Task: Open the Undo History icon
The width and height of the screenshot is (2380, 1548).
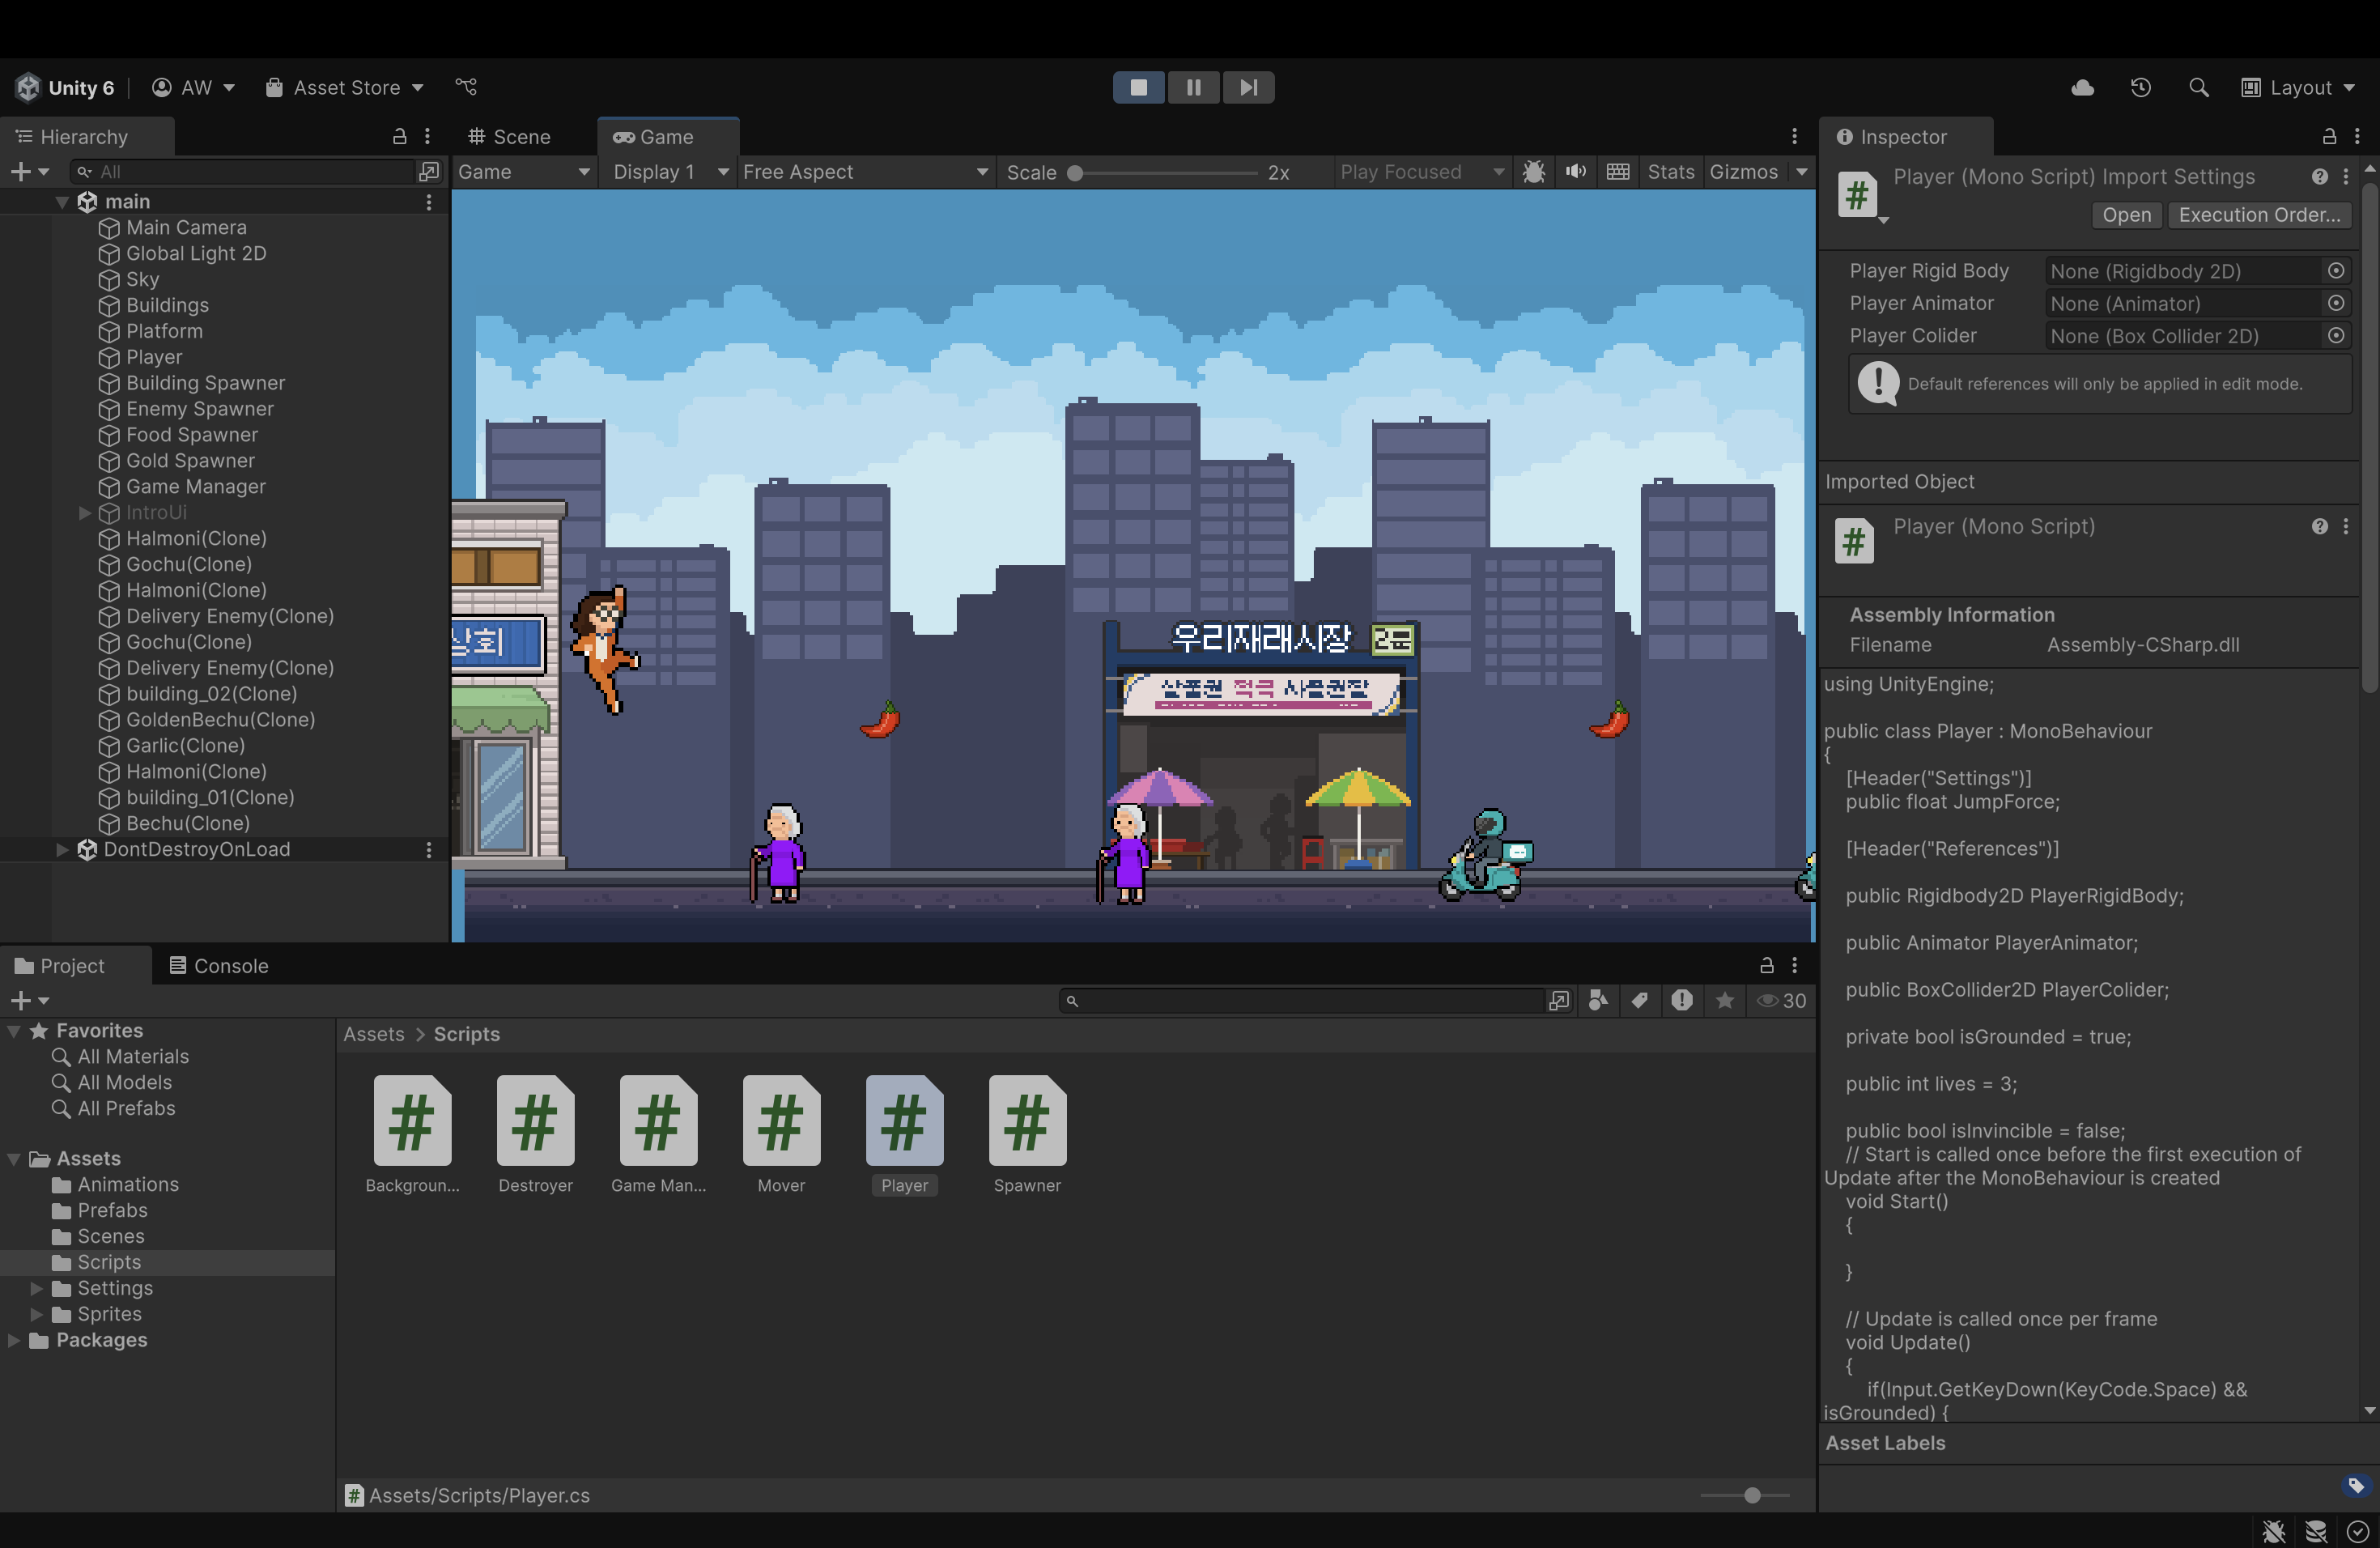Action: coord(2140,88)
